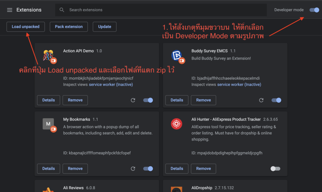Remove the Ali Hunter extension
Viewport: 322px width, 192px height.
pyautogui.click(x=203, y=169)
